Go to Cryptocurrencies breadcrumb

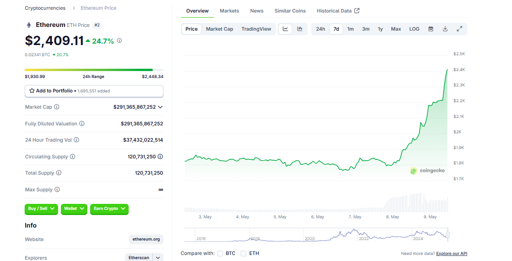[x=45, y=8]
